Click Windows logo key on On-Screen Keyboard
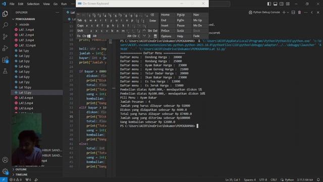The height and width of the screenshot is (182, 323). coord(89,36)
